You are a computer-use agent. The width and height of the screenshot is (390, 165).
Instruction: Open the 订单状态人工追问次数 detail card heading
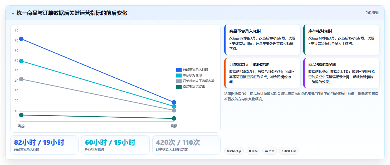249,64
